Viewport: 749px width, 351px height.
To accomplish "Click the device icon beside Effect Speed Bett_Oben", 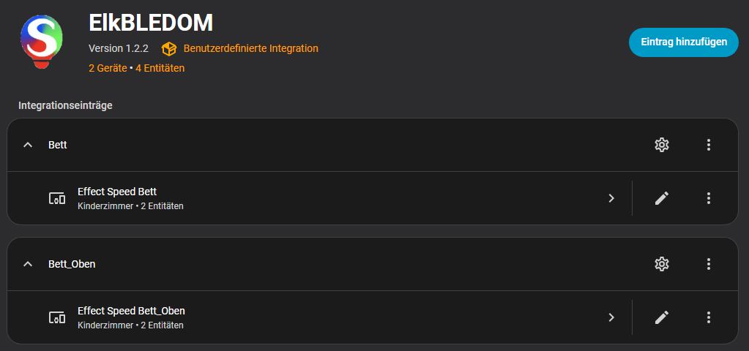I will (x=57, y=317).
